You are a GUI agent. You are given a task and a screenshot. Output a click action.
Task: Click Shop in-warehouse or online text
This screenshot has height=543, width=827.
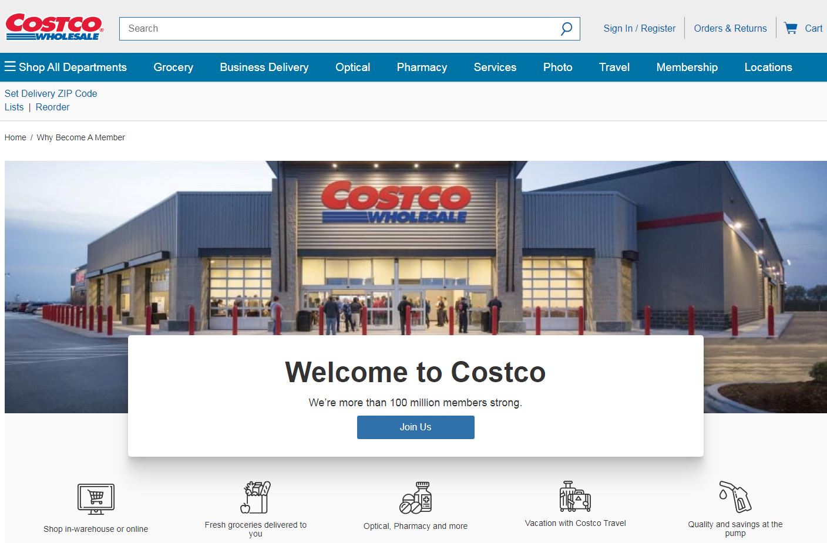click(96, 529)
